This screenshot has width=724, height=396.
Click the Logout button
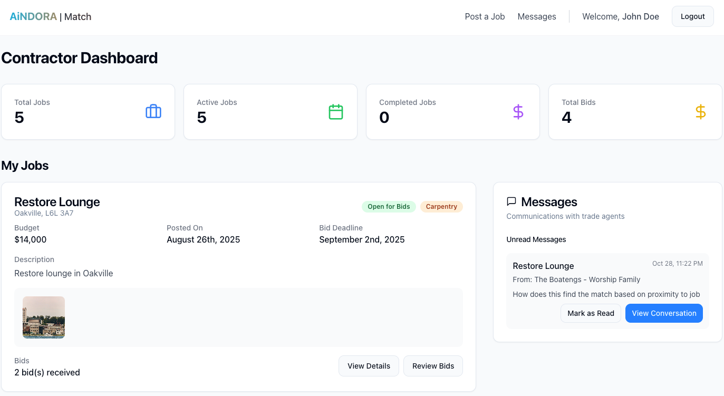point(692,16)
